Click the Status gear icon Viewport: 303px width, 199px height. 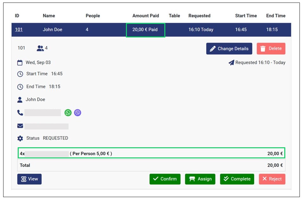[x=20, y=138]
